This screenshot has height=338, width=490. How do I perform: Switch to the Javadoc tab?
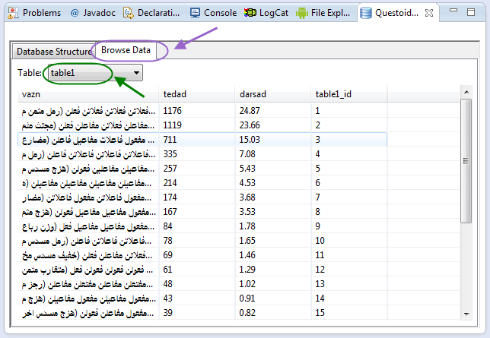93,13
